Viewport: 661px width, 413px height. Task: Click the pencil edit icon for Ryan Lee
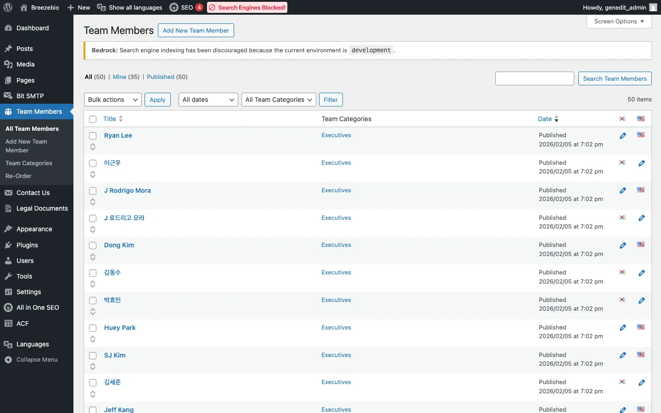[x=623, y=136]
